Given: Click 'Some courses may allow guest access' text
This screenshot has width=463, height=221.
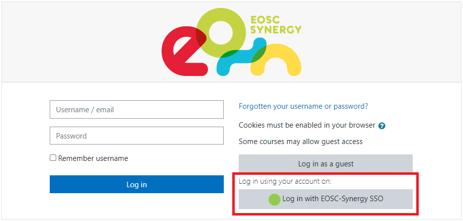Looking at the screenshot, I should (300, 142).
